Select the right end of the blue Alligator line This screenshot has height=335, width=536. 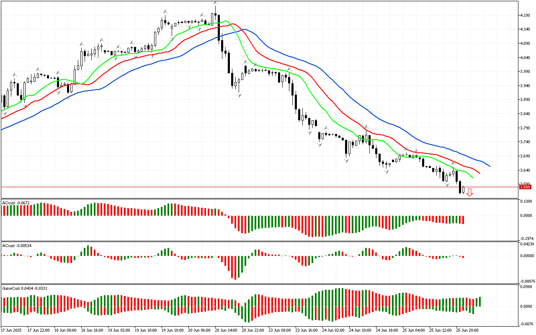point(490,166)
